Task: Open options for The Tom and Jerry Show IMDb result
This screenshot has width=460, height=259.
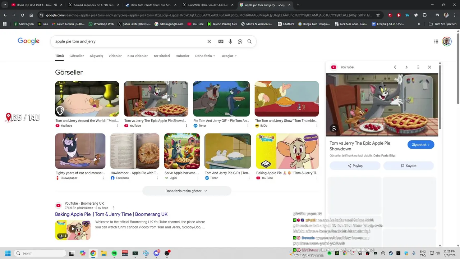Action: click(x=317, y=126)
